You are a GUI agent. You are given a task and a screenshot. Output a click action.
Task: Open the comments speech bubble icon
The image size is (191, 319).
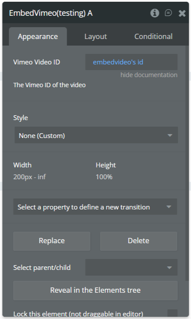[168, 13]
